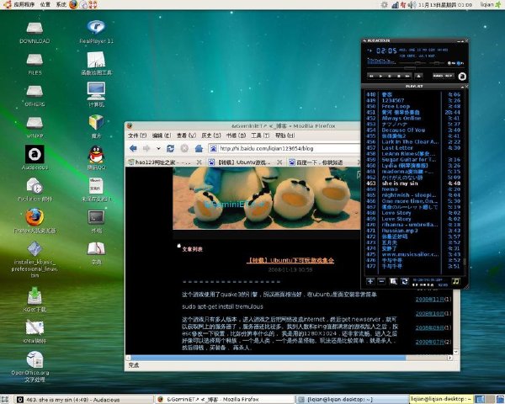Switch to the hao123 tab in Firefox
This screenshot has height=404, width=505.
coord(164,162)
